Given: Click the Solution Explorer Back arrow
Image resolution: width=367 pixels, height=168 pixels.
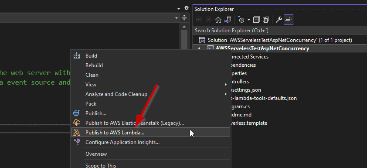Looking at the screenshot, I should (199, 20).
